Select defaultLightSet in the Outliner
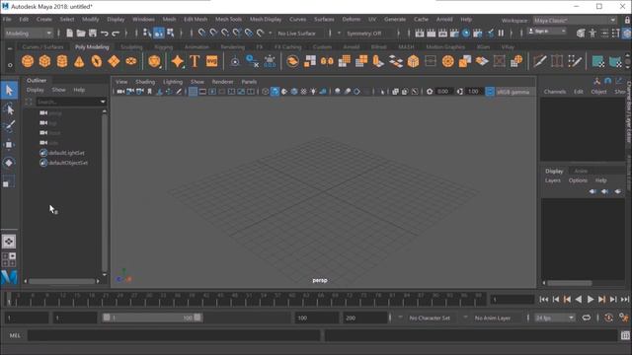 (66, 153)
